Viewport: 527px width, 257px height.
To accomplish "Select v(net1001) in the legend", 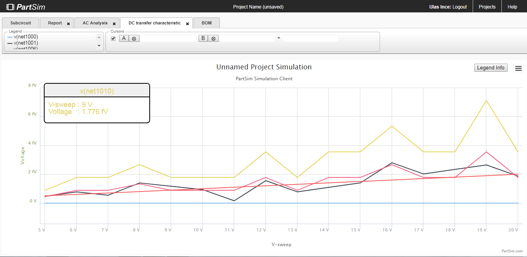I will point(23,43).
